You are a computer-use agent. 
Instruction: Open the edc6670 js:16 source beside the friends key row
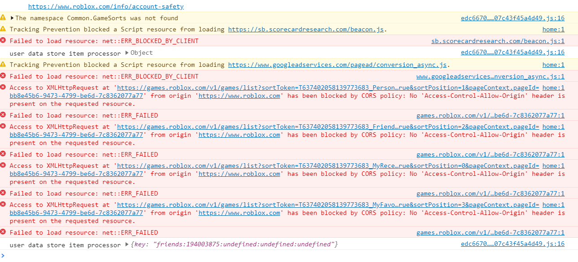pyautogui.click(x=512, y=244)
